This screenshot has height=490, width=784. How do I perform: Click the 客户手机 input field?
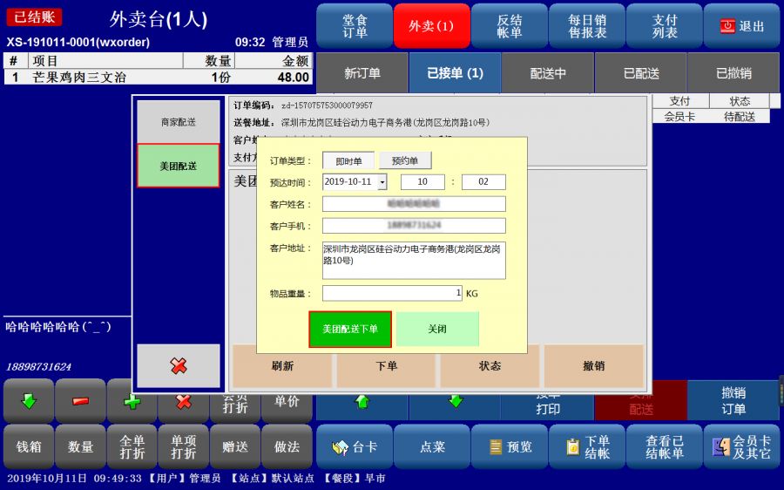[x=414, y=225]
